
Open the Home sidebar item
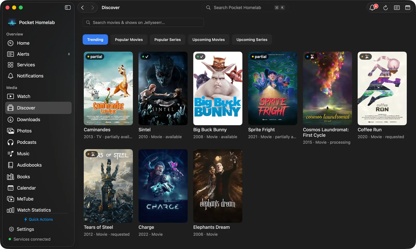pyautogui.click(x=38, y=43)
